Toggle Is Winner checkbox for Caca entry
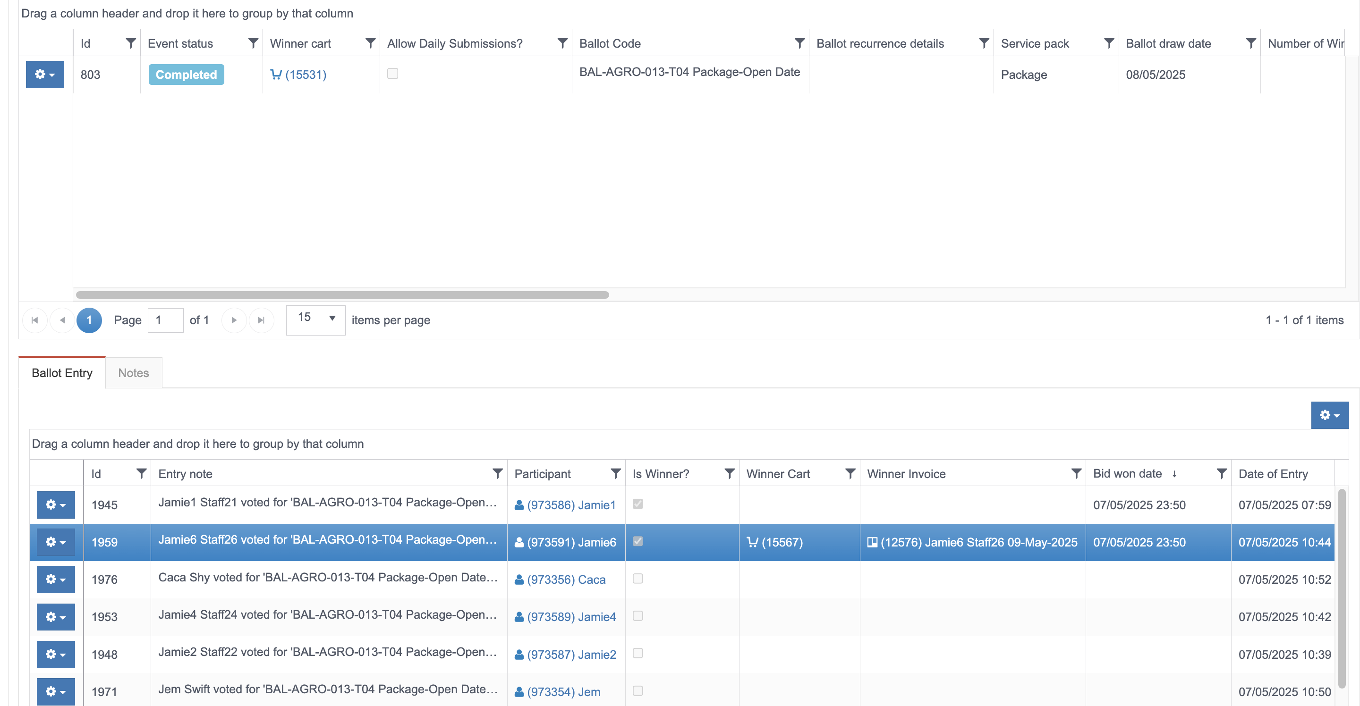 pos(637,579)
